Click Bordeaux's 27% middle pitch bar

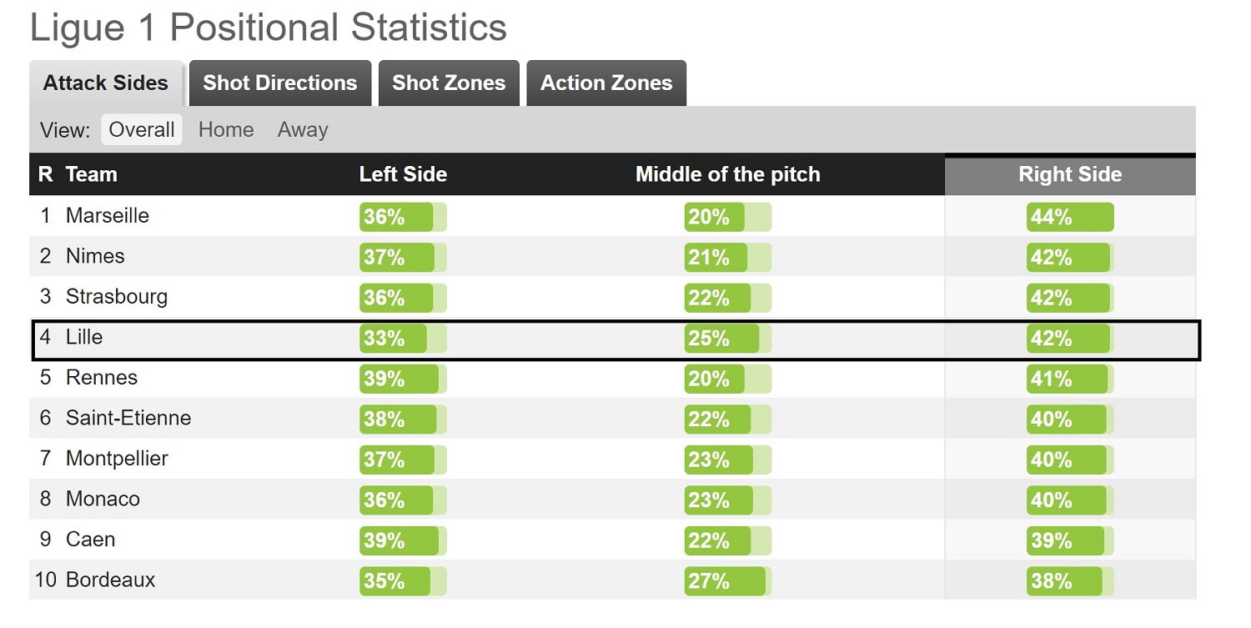click(727, 581)
